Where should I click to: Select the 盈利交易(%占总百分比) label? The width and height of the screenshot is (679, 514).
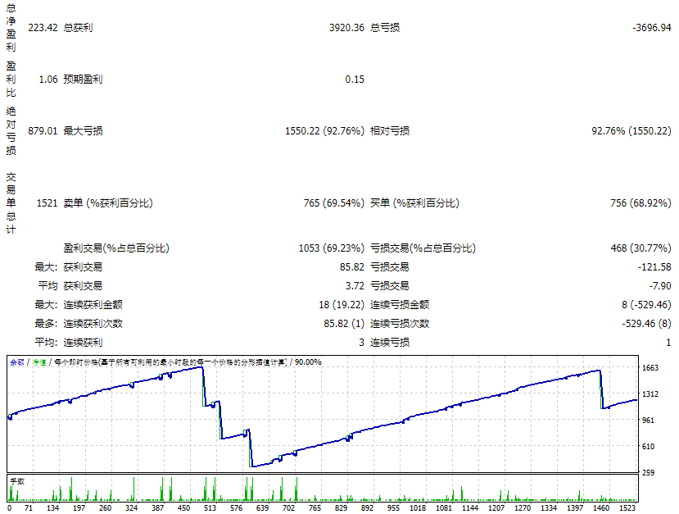click(x=116, y=248)
